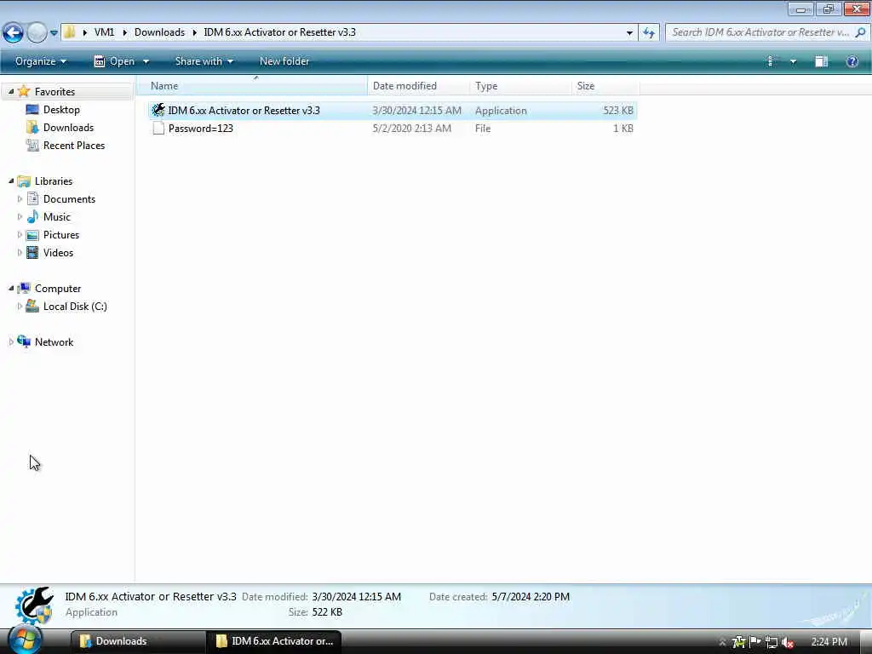Expand Local Disk (C:) node
The image size is (872, 654).
[x=20, y=307]
